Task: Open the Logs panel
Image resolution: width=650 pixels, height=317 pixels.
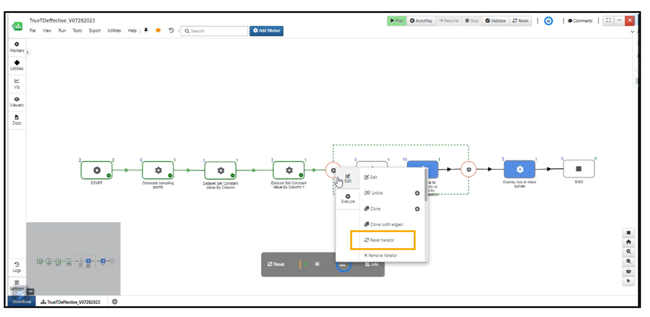Action: point(17,267)
